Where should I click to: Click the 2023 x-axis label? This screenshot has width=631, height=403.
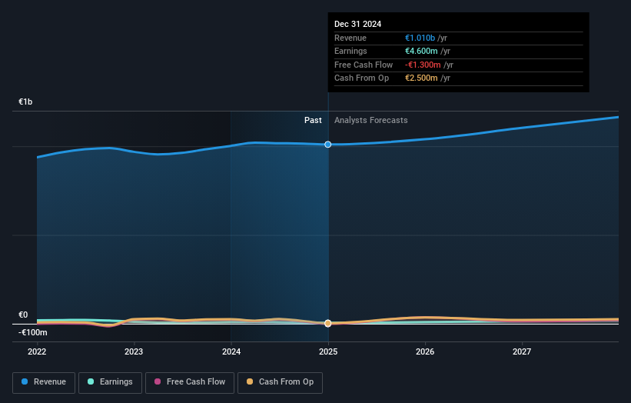134,352
